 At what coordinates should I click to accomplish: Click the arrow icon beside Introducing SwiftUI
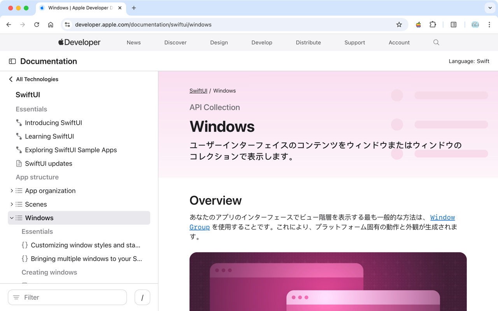(19, 122)
